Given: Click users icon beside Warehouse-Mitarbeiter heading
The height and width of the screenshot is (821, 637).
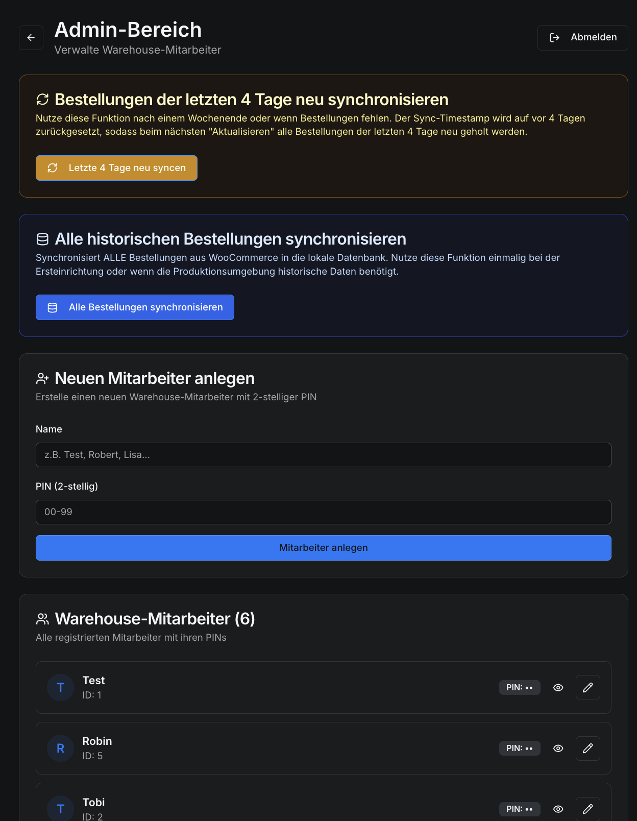Looking at the screenshot, I should [42, 619].
